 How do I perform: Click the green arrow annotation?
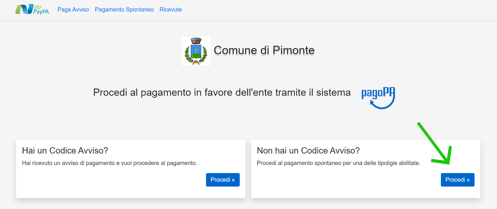[x=435, y=143]
